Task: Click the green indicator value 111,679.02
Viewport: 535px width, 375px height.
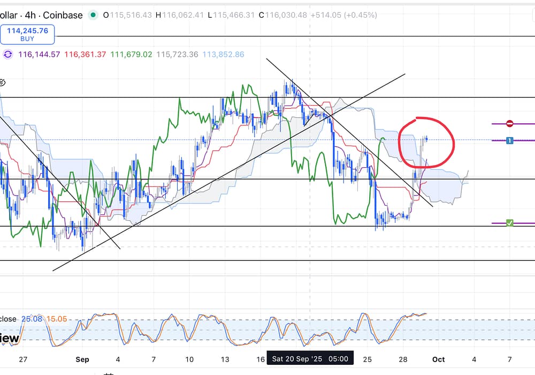Action: [x=131, y=55]
